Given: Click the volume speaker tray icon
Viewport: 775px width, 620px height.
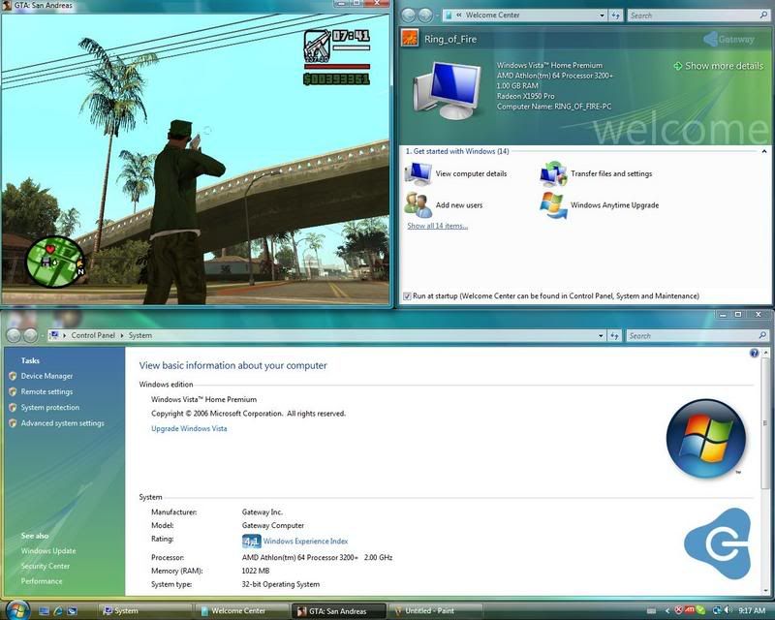Looking at the screenshot, I should tap(728, 610).
